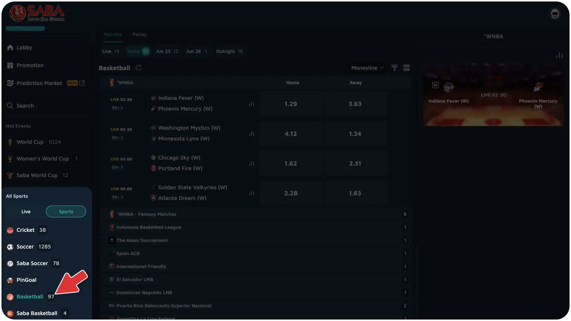The image size is (571, 321).
Task: Select PinGoal sport
Action: 22,280
